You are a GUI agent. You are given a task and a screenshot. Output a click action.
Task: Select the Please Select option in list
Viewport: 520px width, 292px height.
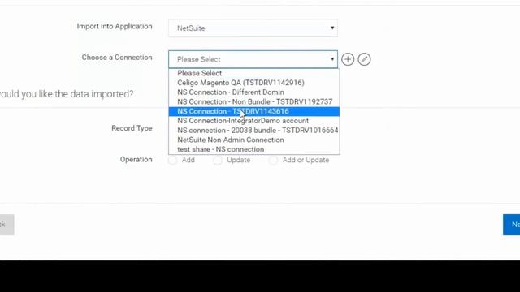[254, 73]
